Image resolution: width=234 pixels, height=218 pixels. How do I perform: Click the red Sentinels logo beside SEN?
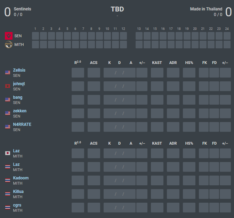coord(9,36)
